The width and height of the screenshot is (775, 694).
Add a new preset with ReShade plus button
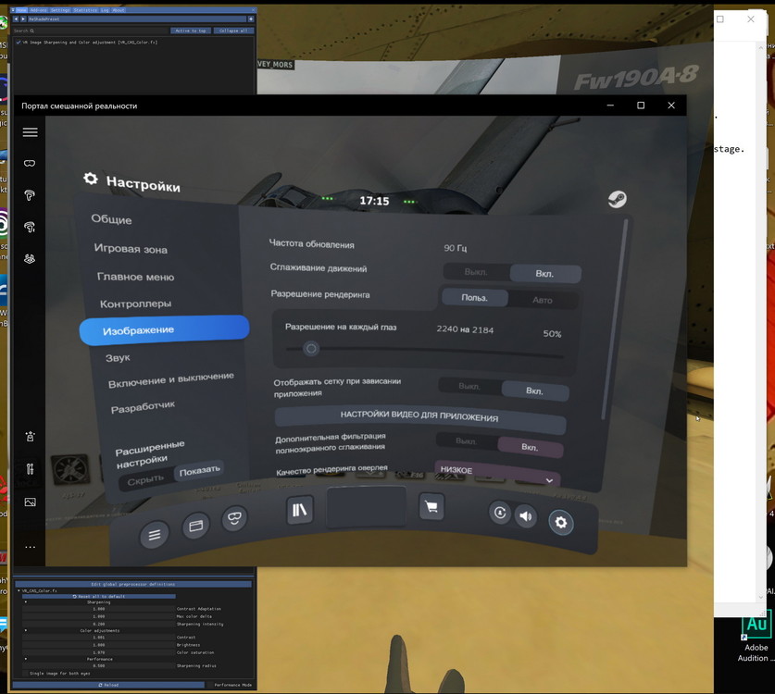point(251,19)
